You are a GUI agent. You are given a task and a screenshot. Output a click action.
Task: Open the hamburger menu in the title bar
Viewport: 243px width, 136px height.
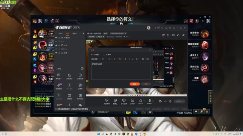click(x=174, y=28)
